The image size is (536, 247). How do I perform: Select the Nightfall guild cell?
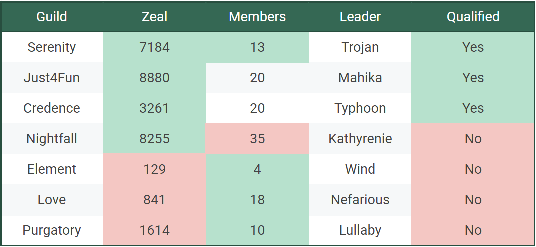click(x=52, y=139)
